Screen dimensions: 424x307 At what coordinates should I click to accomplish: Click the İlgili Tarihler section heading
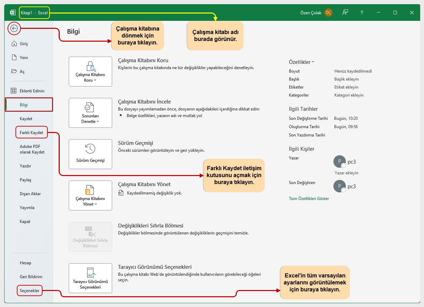pyautogui.click(x=303, y=109)
